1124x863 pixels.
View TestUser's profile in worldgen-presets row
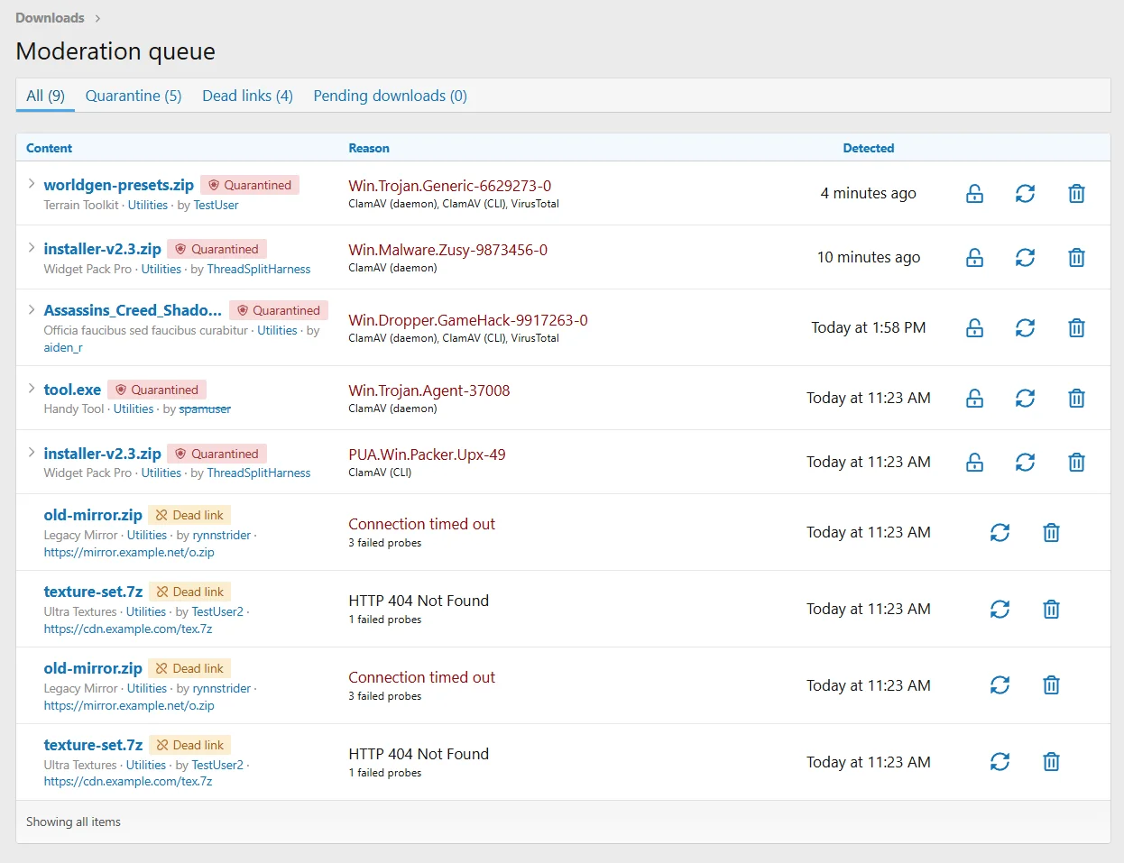pyautogui.click(x=217, y=205)
